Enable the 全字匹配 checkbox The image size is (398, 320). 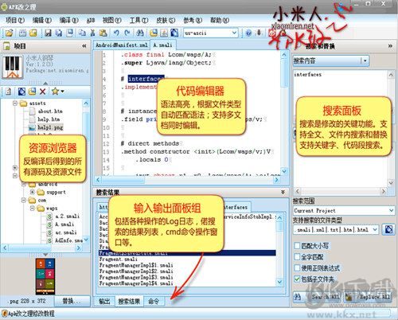pyautogui.click(x=297, y=257)
